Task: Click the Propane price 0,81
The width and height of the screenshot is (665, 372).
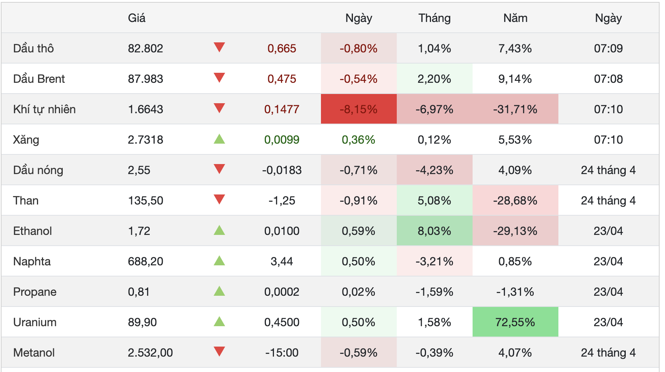Action: [139, 292]
